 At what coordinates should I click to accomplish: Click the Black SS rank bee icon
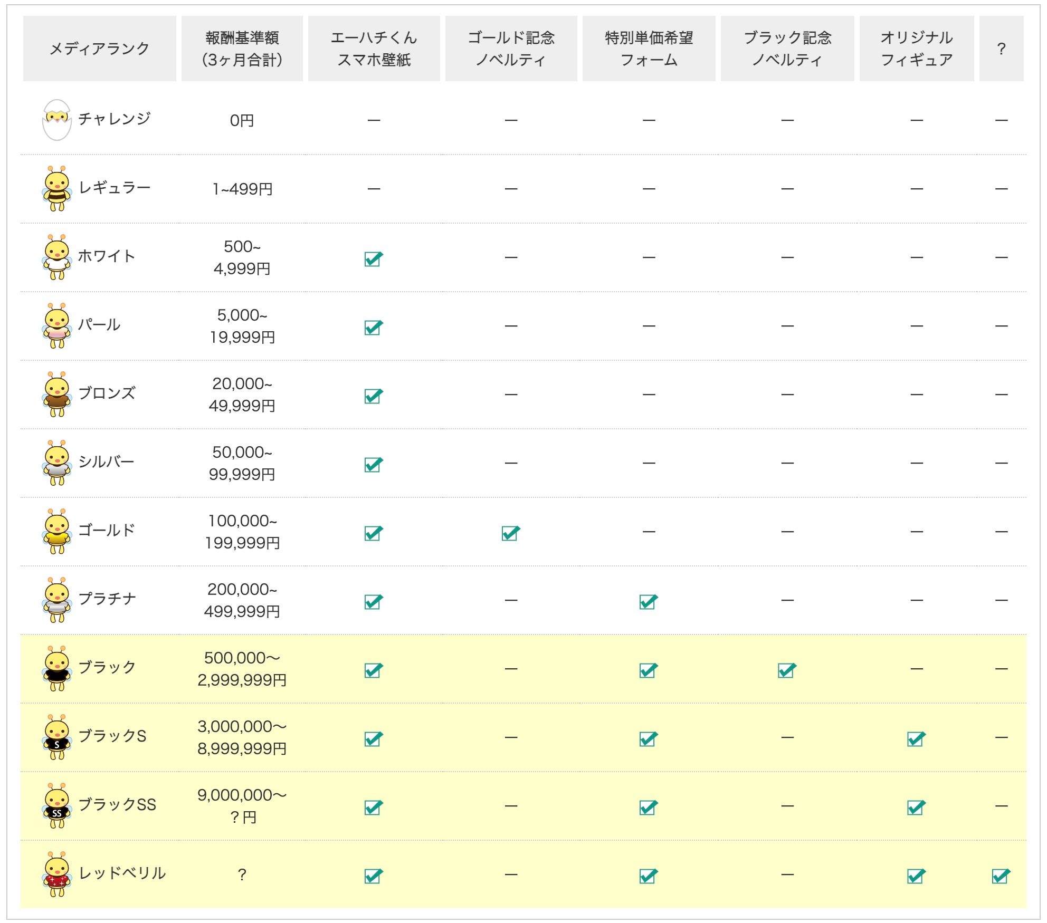point(56,805)
